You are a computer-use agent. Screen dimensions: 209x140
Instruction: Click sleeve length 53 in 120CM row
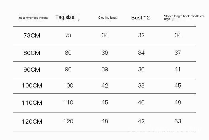point(178,121)
